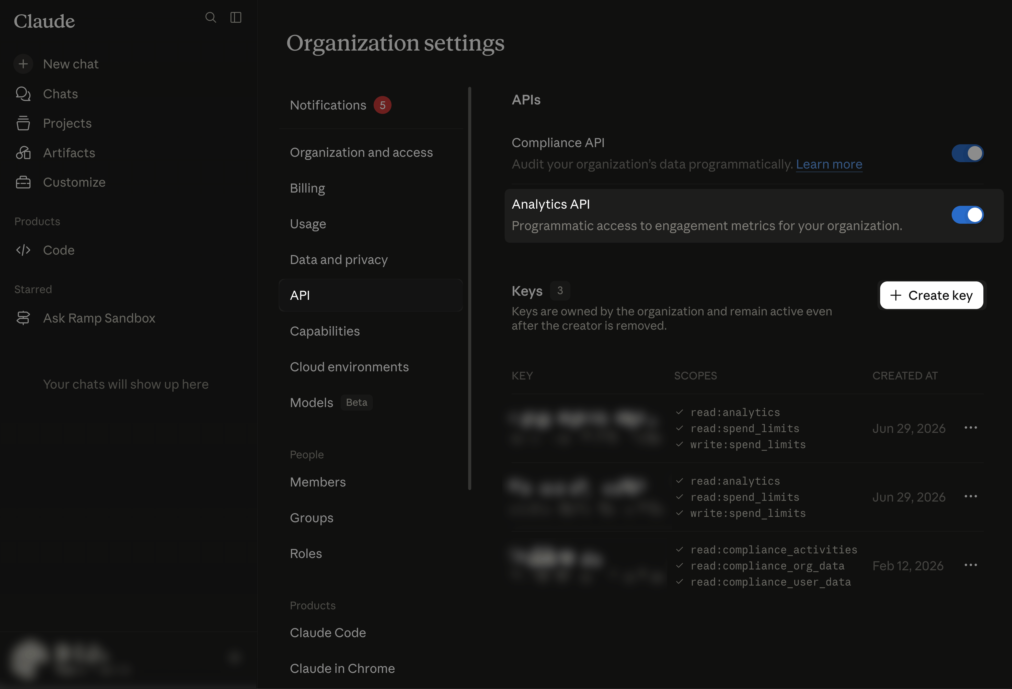Screen dimensions: 1012x689
Task: Click the read:compliance_user_data scope
Action: click(771, 582)
